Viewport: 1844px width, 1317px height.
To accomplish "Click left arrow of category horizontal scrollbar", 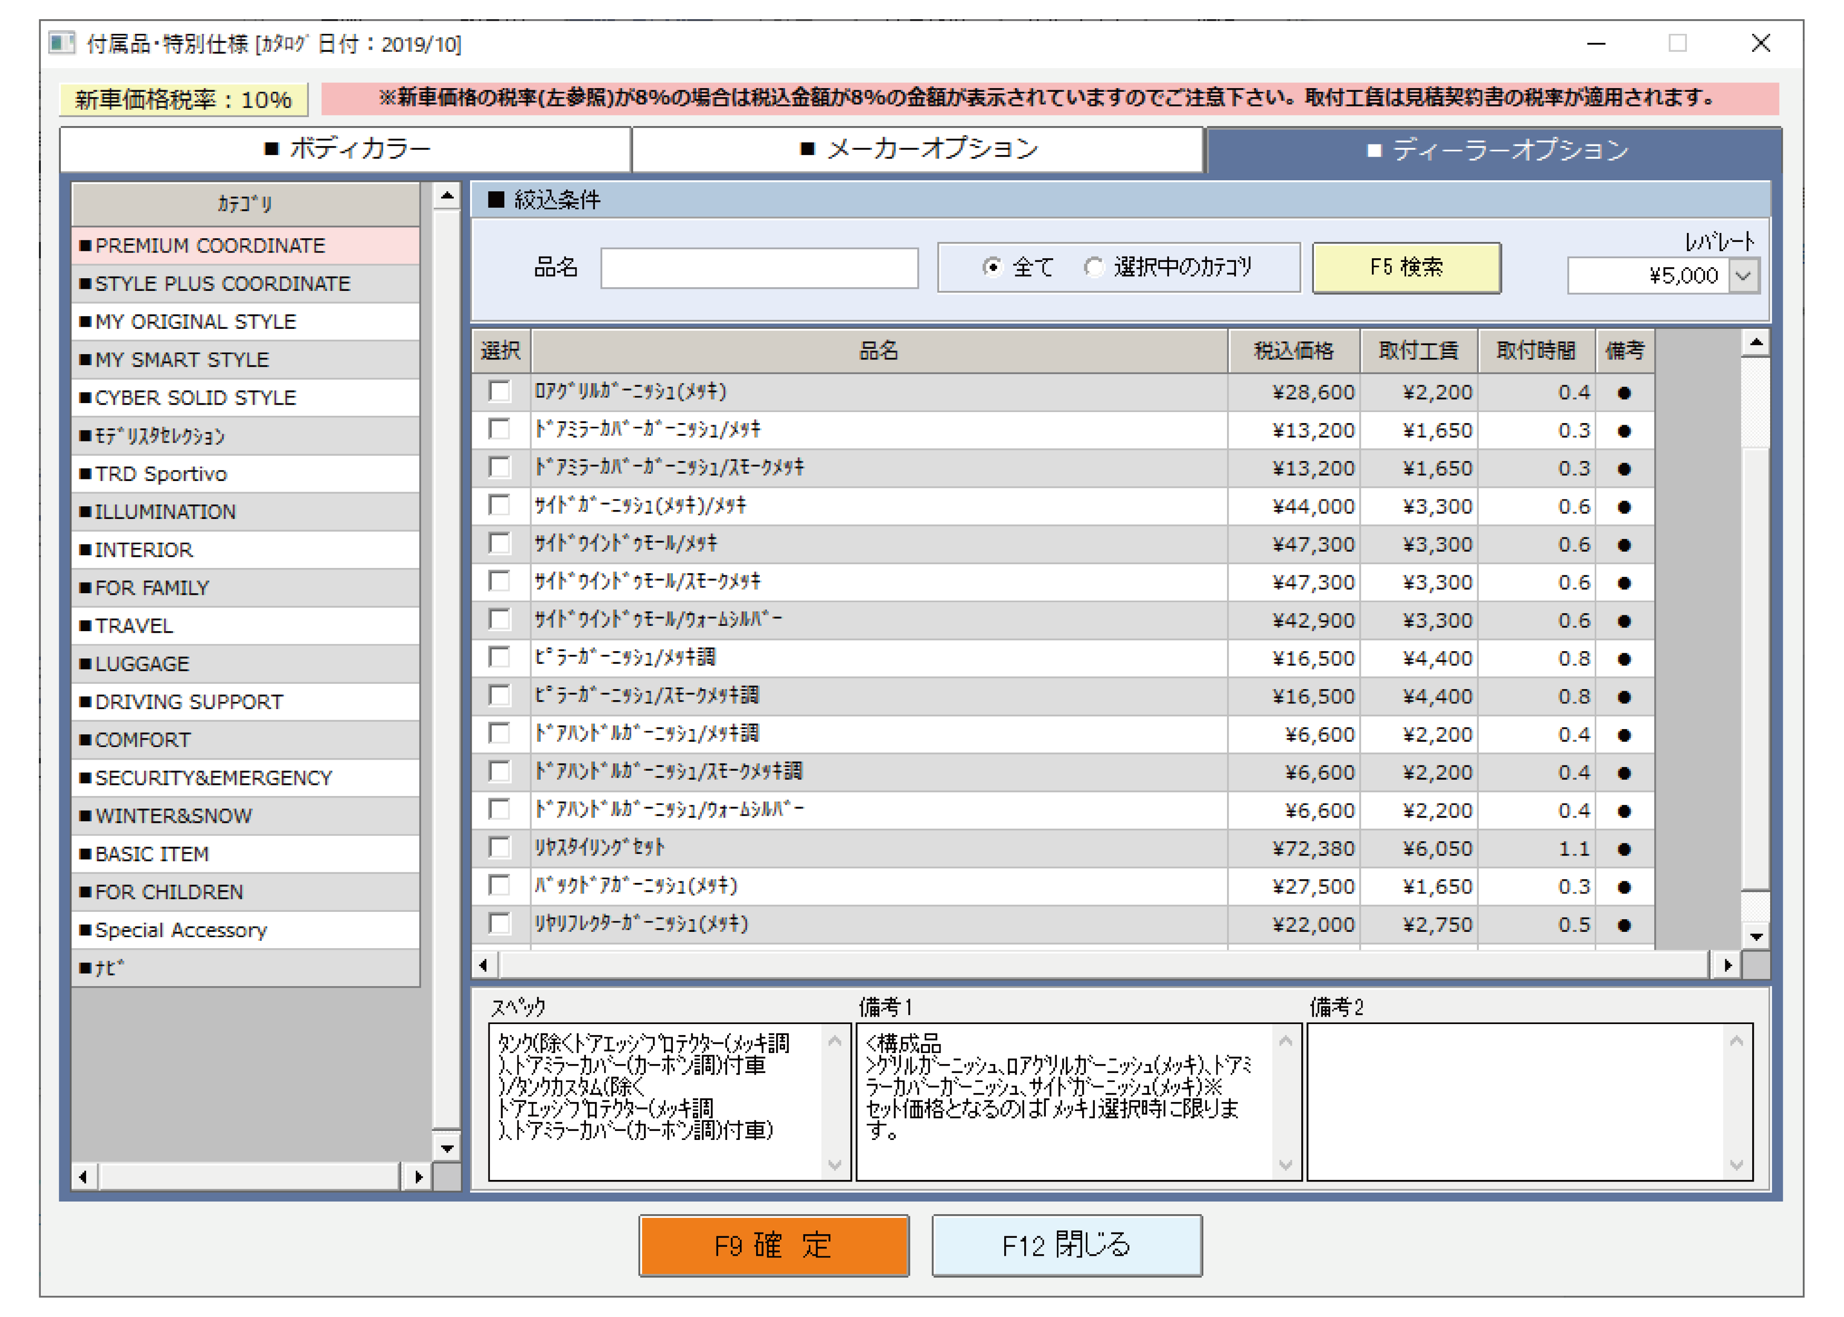I will pyautogui.click(x=84, y=1176).
